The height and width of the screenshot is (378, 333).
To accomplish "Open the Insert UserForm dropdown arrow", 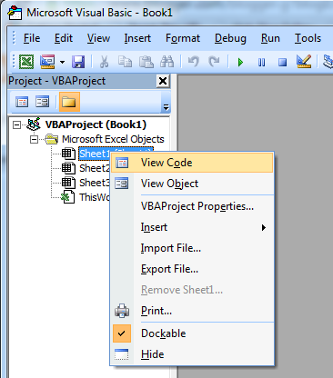I will (62, 62).
